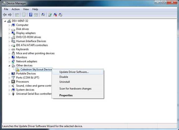Click Scan for hardware changes toolbar icon

point(43,15)
